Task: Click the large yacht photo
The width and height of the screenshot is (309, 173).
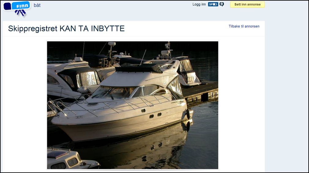Action: pyautogui.click(x=133, y=105)
